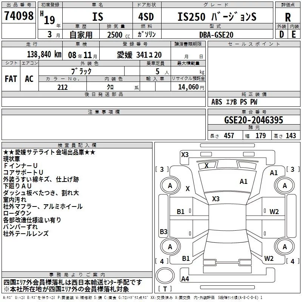Click color number 212
Image resolution: width=302 pixels, height=302 pixels.
click(x=62, y=87)
